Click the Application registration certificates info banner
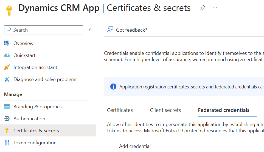264x152 pixels. click(184, 87)
